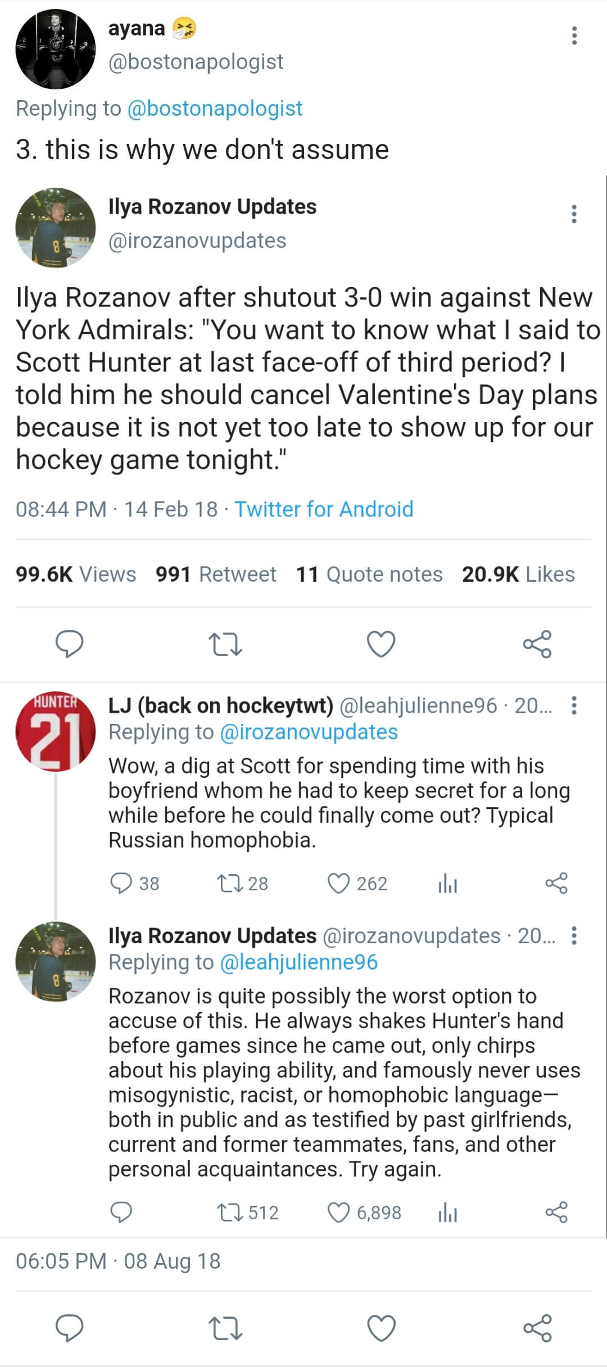Reply to the Valentine's Day quote tweet

pyautogui.click(x=69, y=644)
